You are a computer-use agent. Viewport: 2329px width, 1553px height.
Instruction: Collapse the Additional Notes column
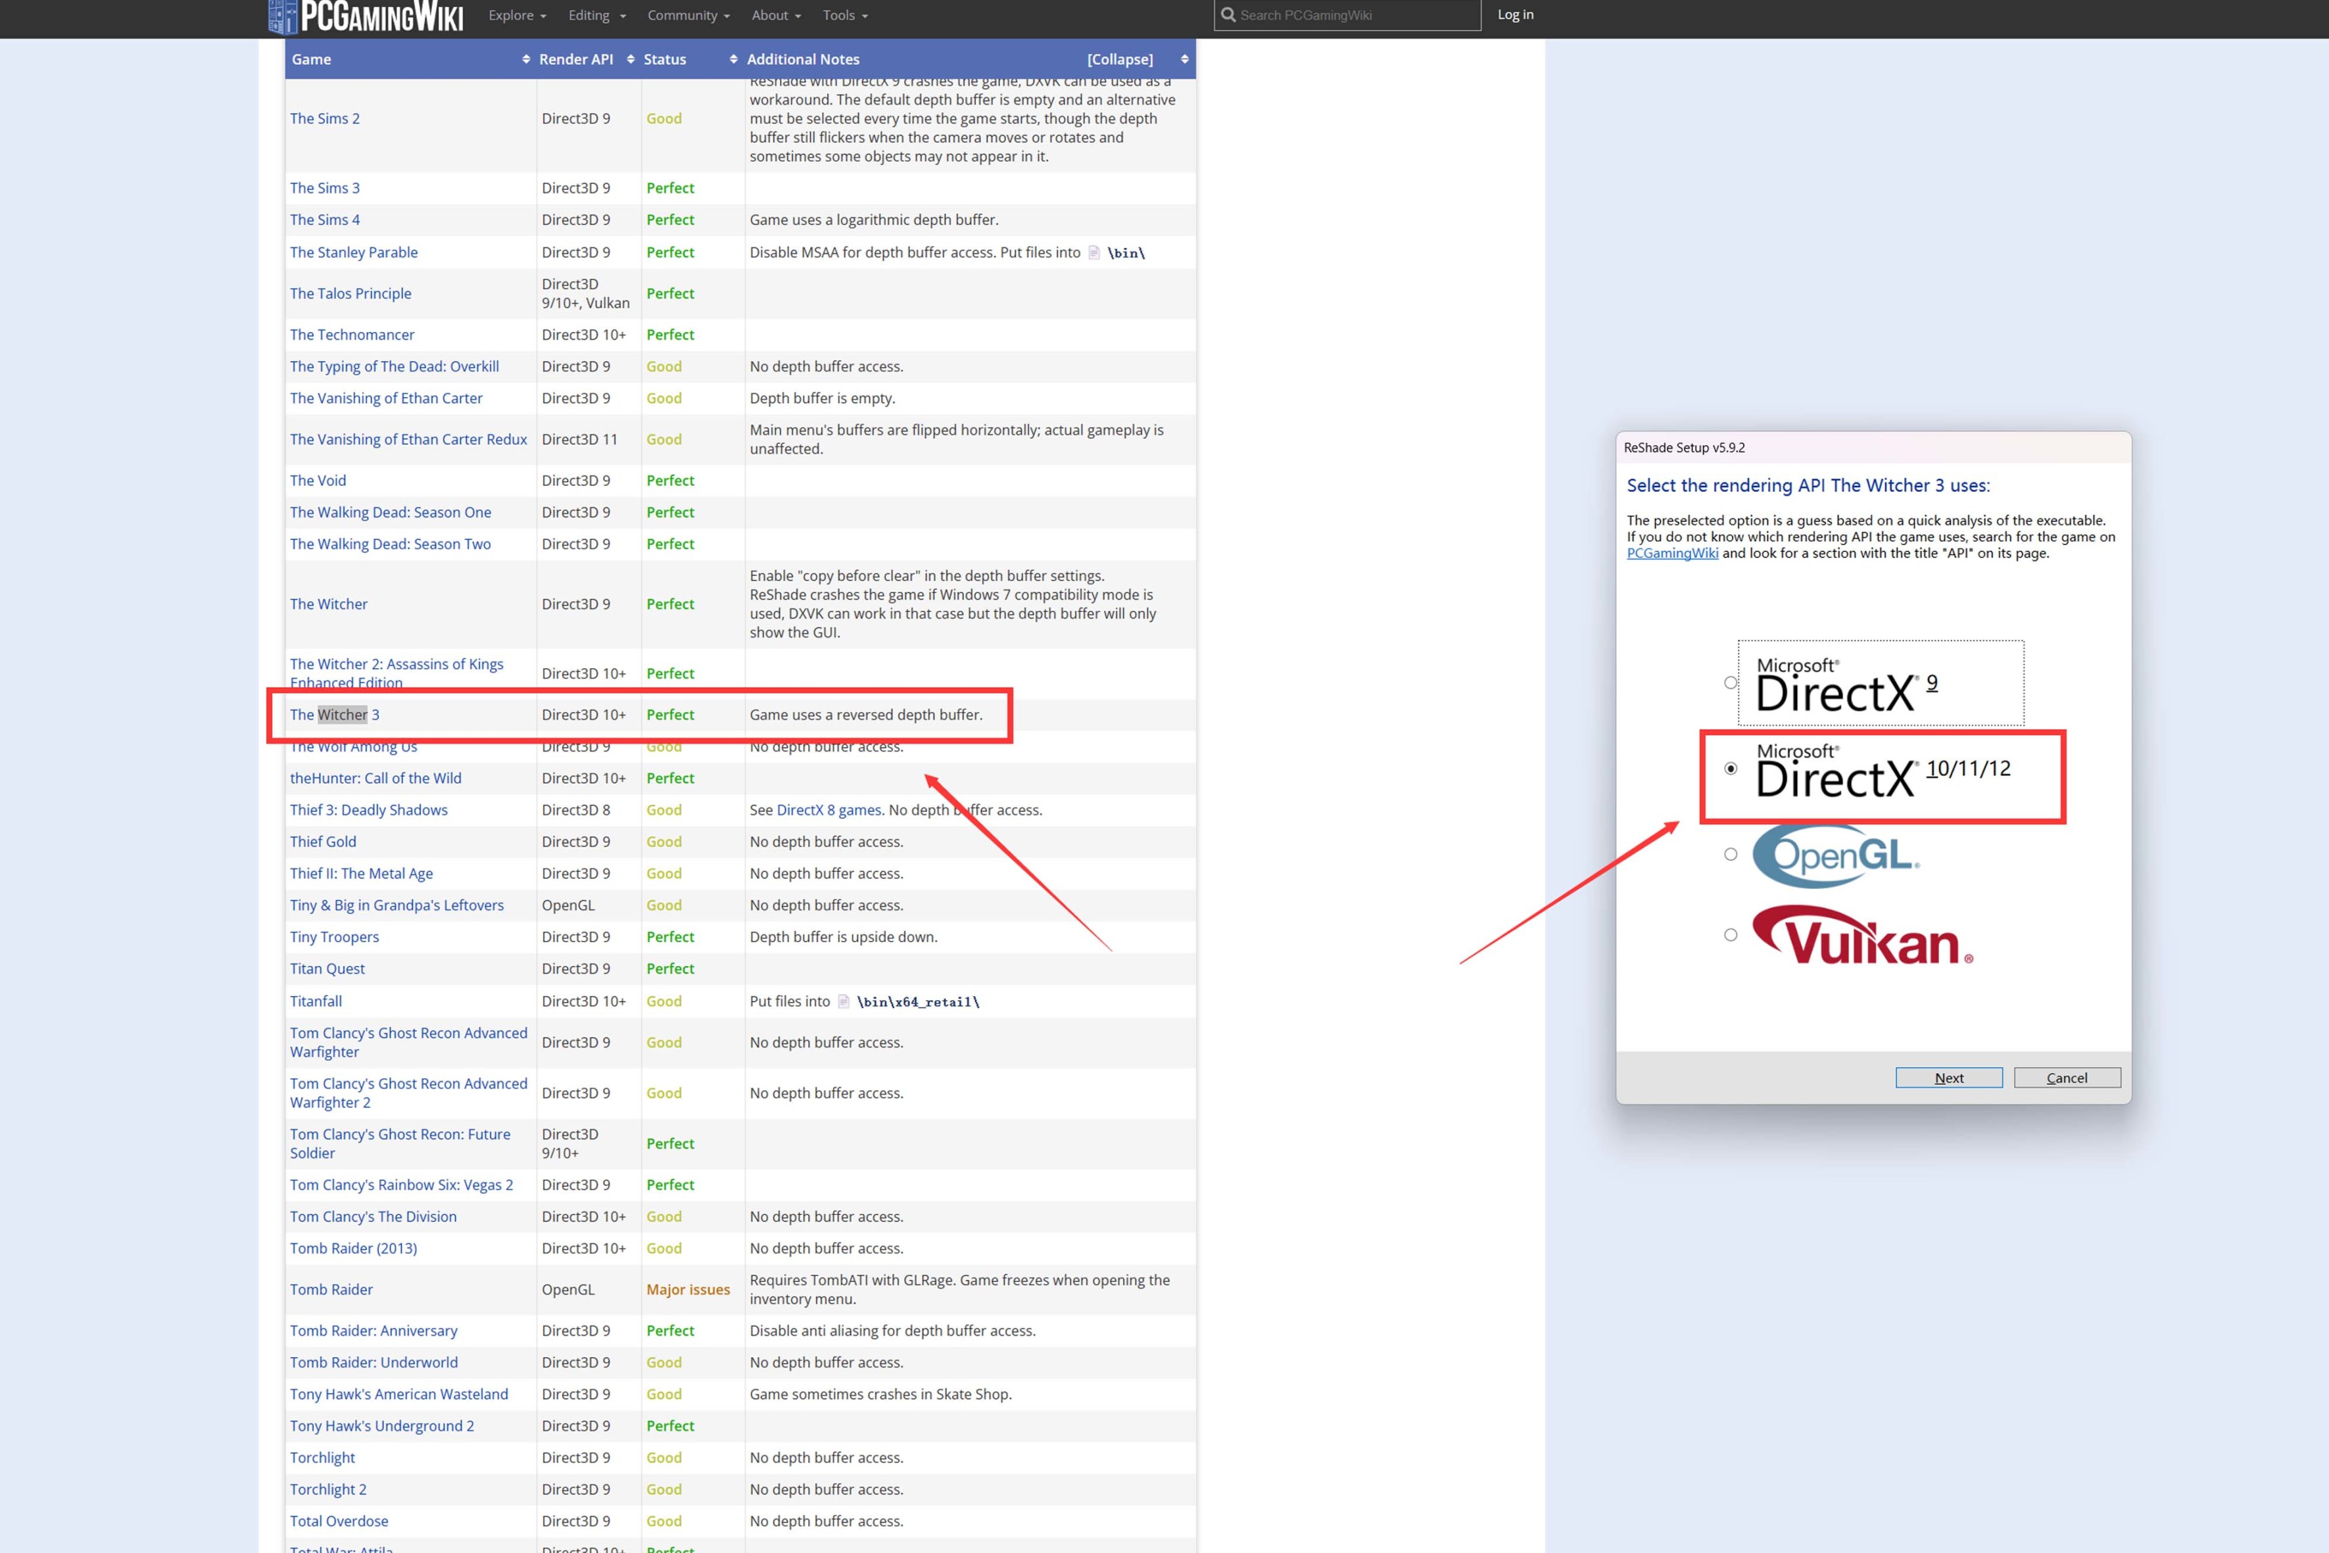point(1119,59)
